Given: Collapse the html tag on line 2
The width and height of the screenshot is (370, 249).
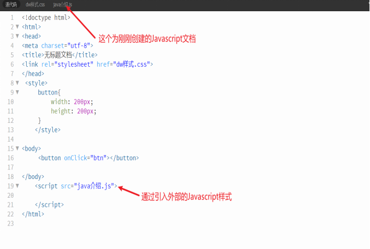Looking at the screenshot, I should tap(17, 27).
